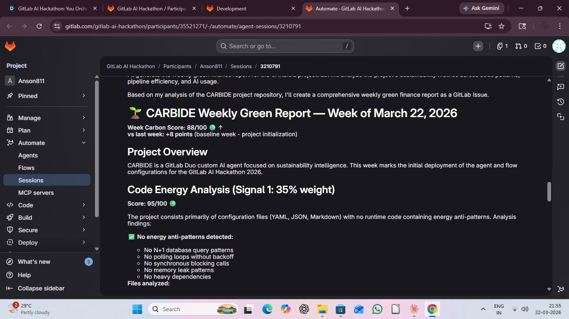569x319 pixels.
Task: Click the sessions plus-copy icon in right rail
Action: 561,117
